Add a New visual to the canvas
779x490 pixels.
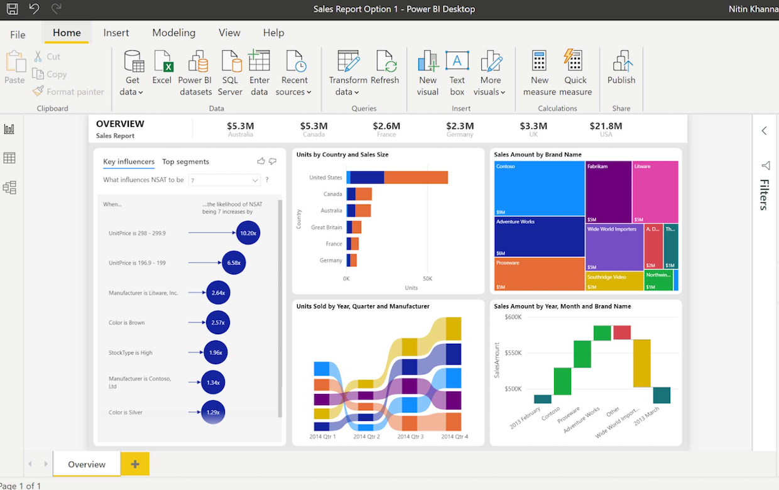tap(428, 73)
